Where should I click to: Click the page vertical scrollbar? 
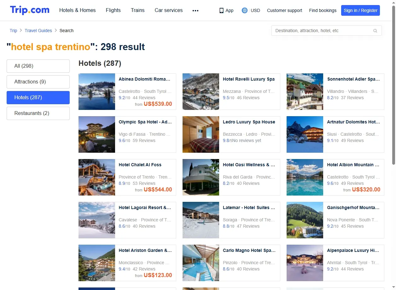click(393, 85)
